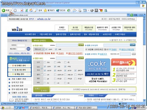Image resolution: width=147 pixels, height=110 pixels.
Task: Click the red Y! Yahoo toolbar icon
Action: point(101,10)
